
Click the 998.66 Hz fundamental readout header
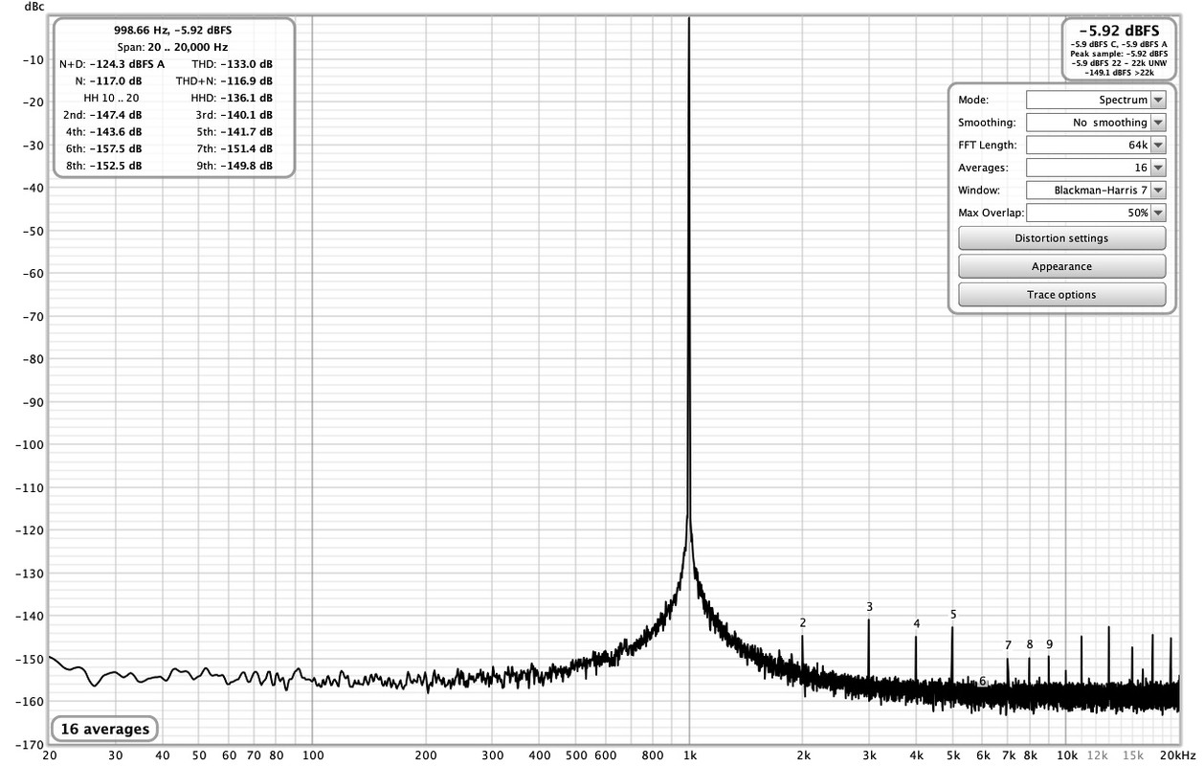click(x=172, y=31)
